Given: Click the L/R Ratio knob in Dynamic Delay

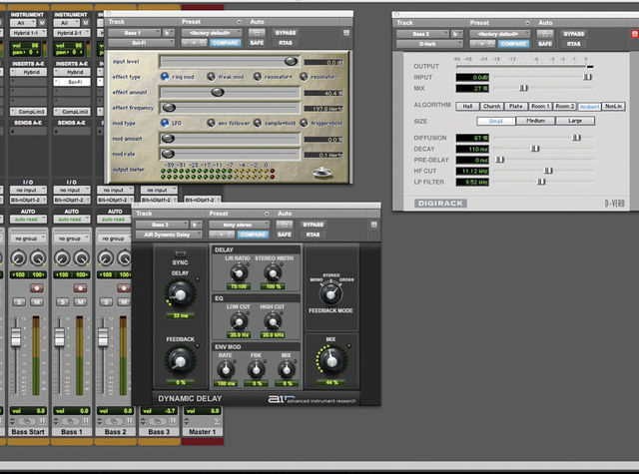Looking at the screenshot, I should pyautogui.click(x=239, y=272).
